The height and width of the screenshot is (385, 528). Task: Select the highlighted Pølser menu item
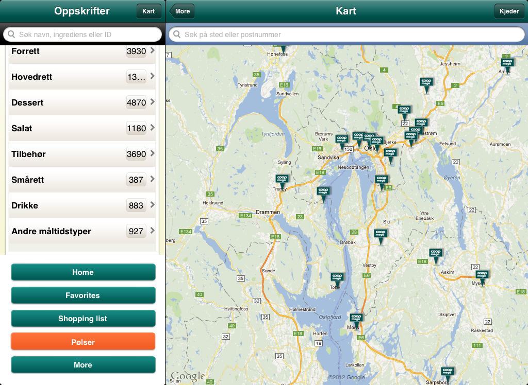83,342
